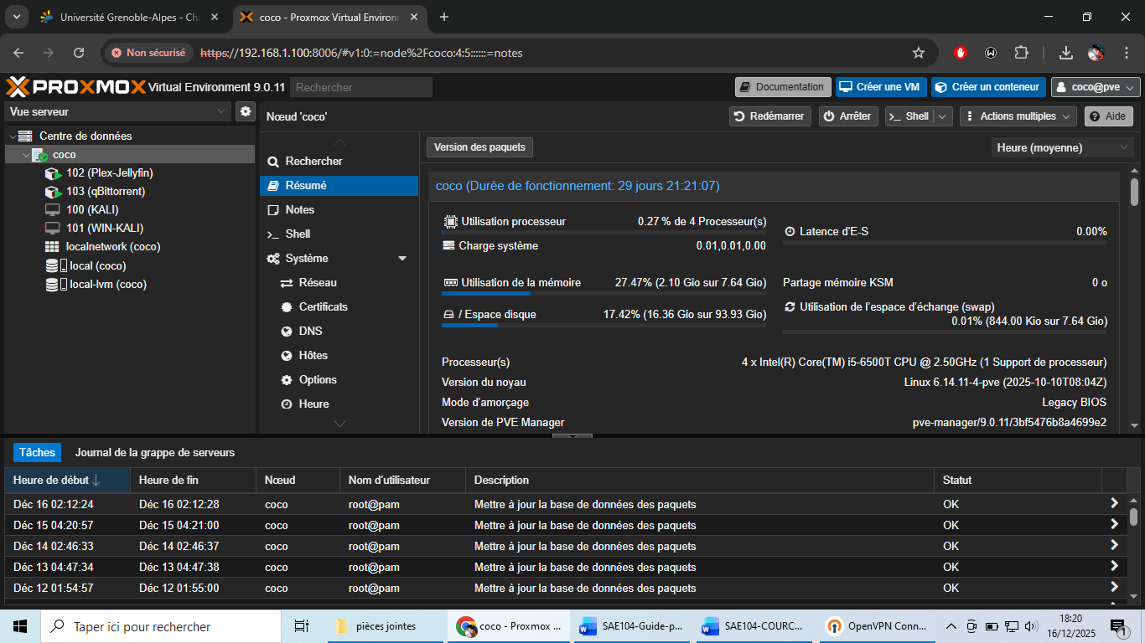
Task: Collapse the Centre de données tree node
Action: [13, 136]
